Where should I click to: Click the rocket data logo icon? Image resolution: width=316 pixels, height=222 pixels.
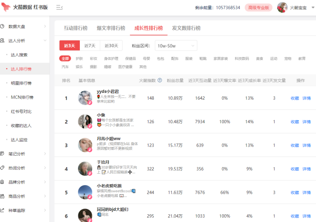tap(6, 7)
